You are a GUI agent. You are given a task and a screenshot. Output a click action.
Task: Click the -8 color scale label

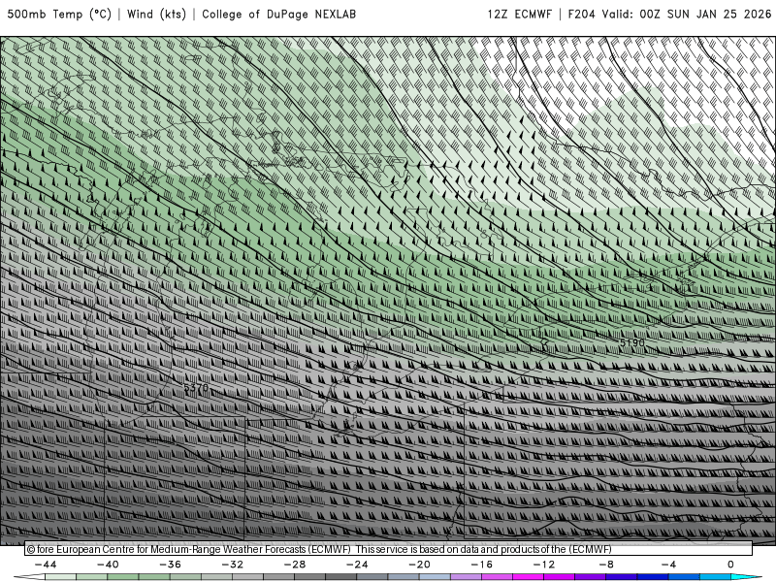[x=606, y=565]
